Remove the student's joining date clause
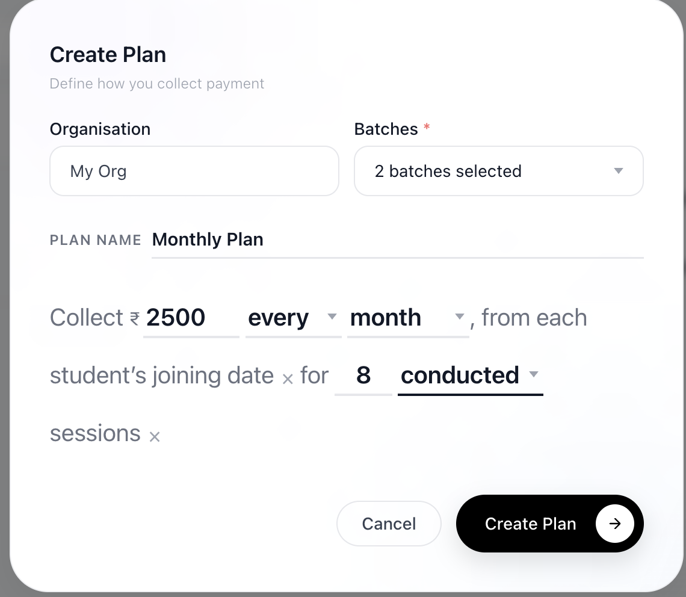This screenshot has width=686, height=597. pos(288,379)
